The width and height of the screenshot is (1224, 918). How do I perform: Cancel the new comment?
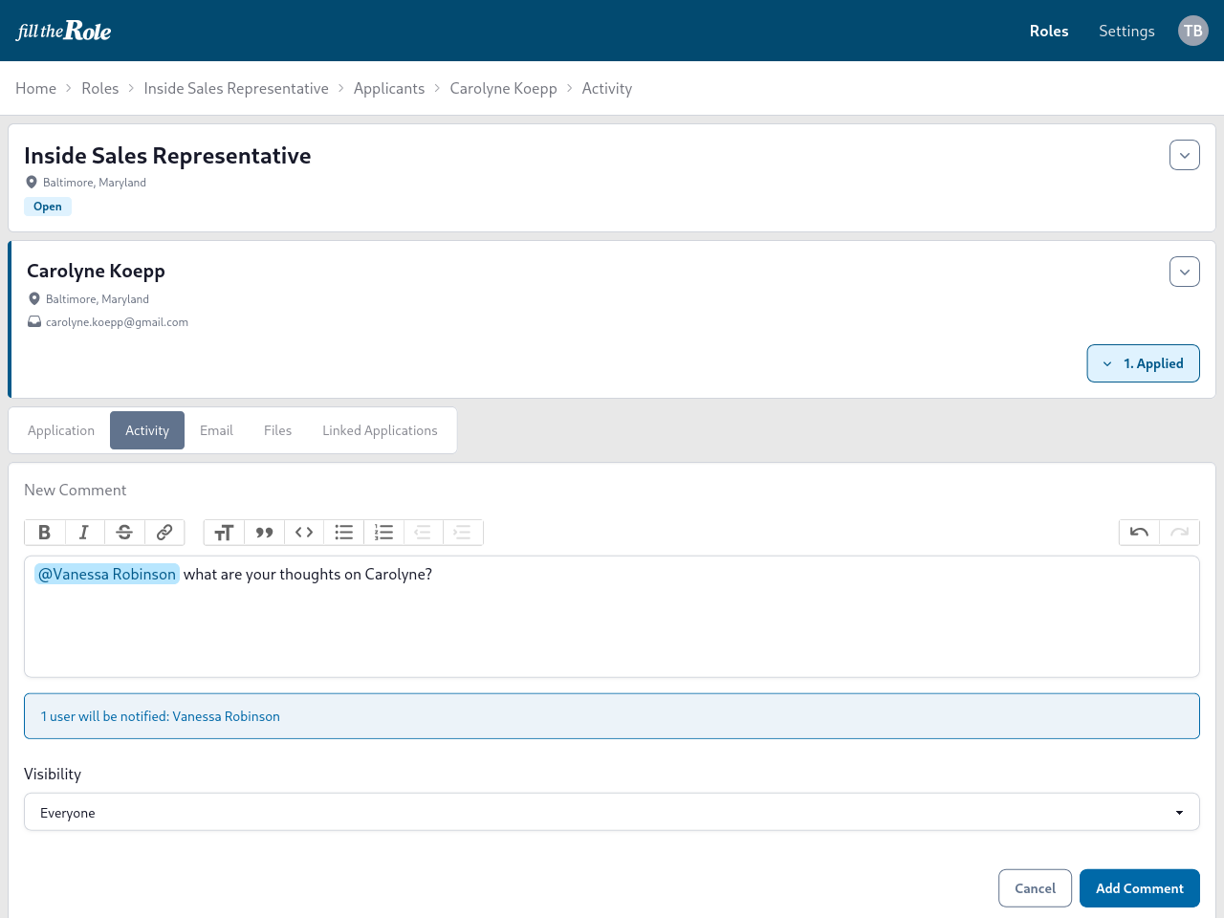1035,887
